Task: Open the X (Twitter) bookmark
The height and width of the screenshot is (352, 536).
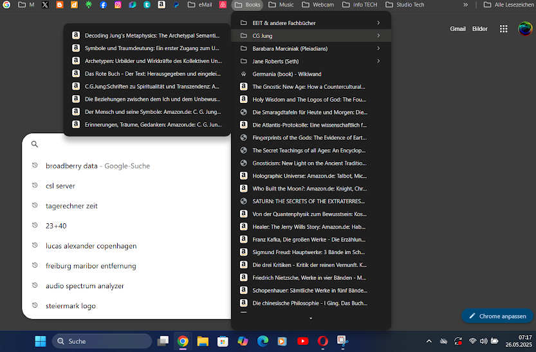Action: click(45, 5)
